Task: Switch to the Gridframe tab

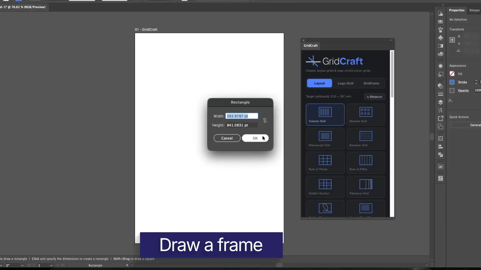Action: coord(371,83)
